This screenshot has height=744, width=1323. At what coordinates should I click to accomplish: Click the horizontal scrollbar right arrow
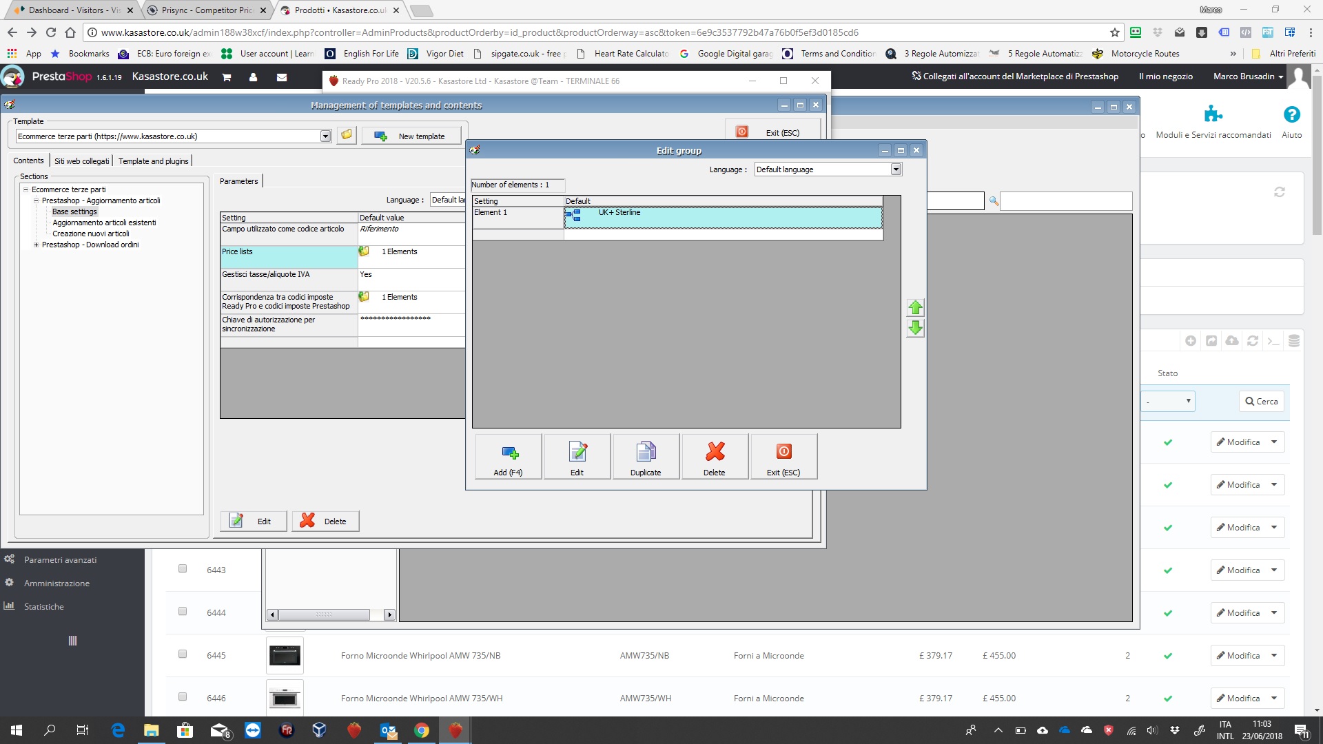[x=389, y=614]
